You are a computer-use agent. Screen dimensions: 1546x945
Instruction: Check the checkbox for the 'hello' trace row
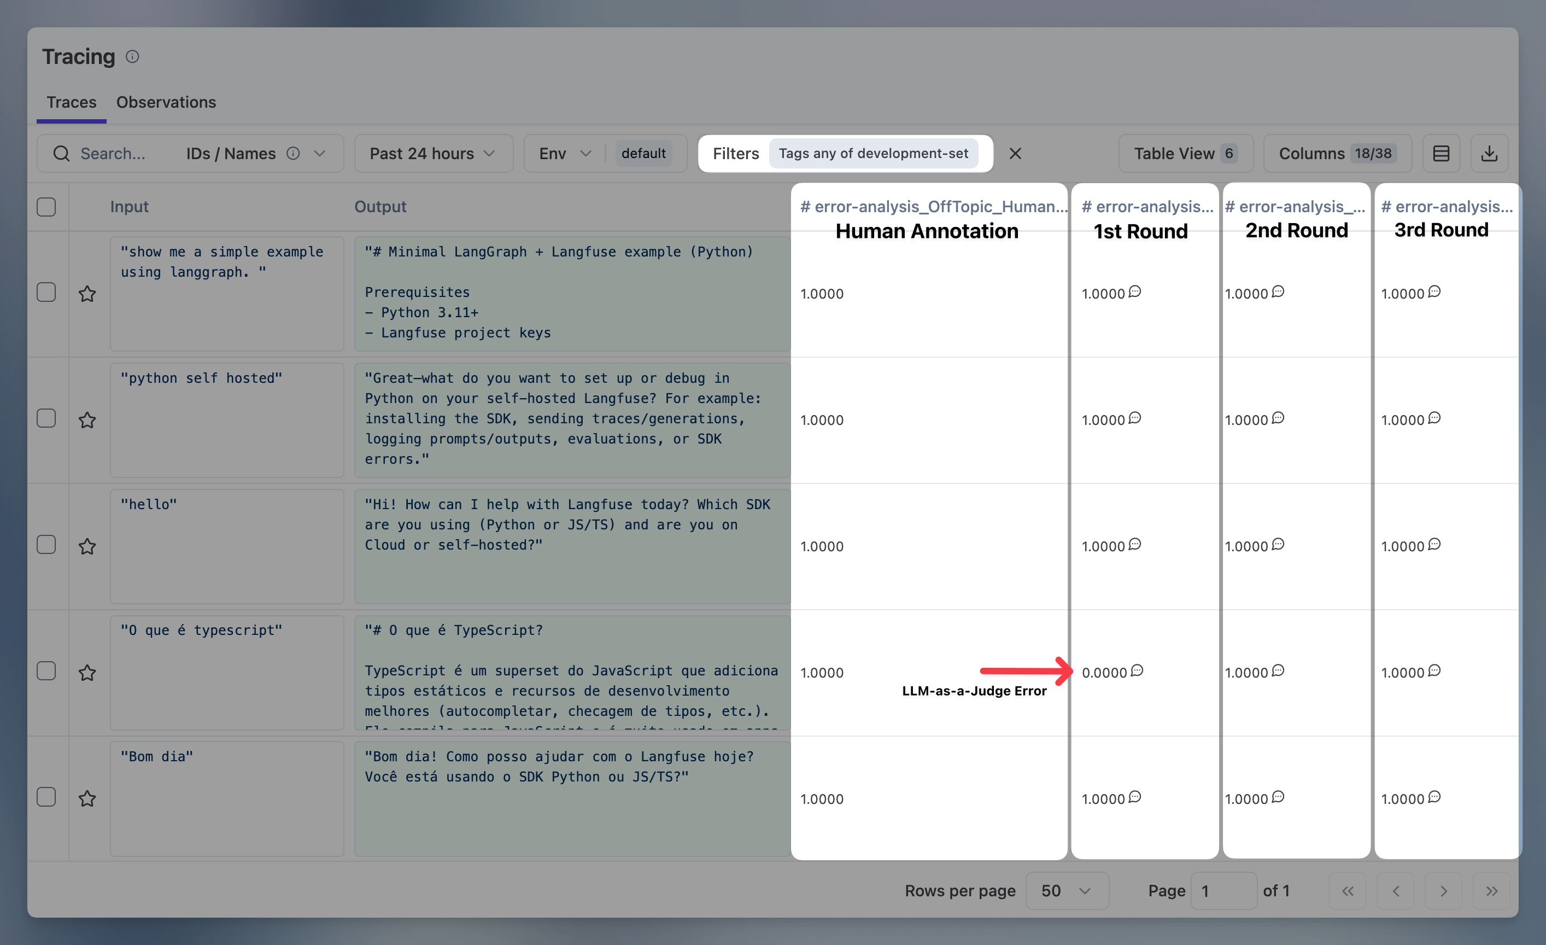tap(46, 545)
